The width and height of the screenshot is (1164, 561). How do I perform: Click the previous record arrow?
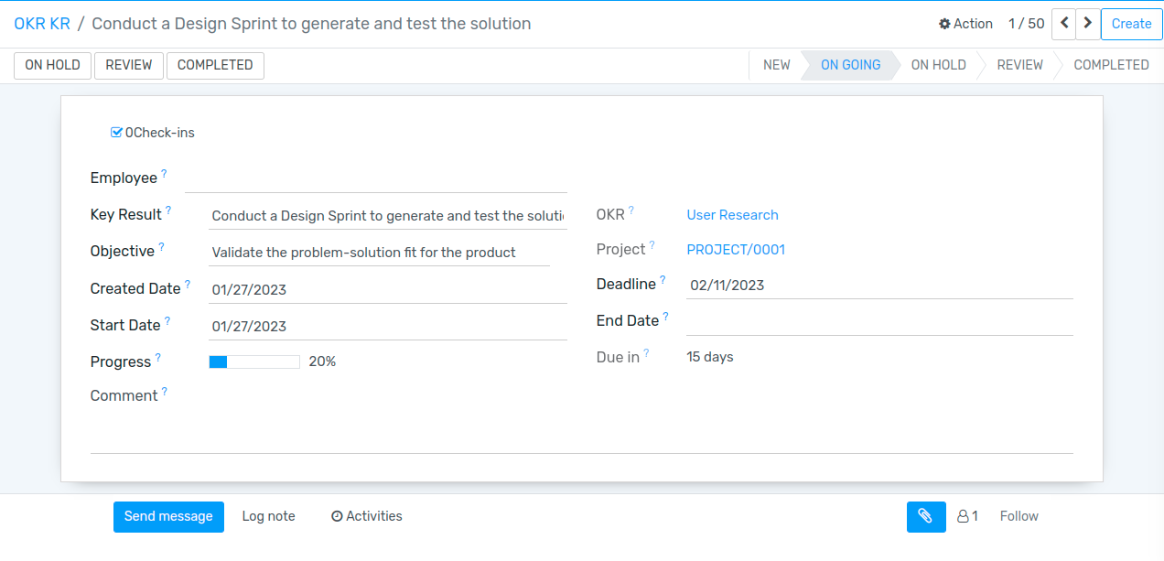pyautogui.click(x=1063, y=24)
